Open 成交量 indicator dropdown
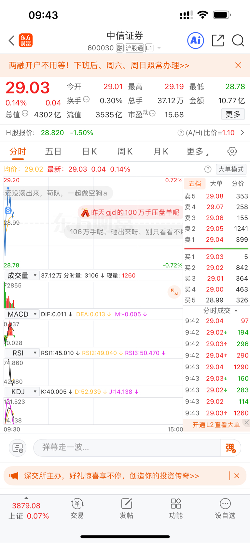This screenshot has width=250, height=543. 22,275
